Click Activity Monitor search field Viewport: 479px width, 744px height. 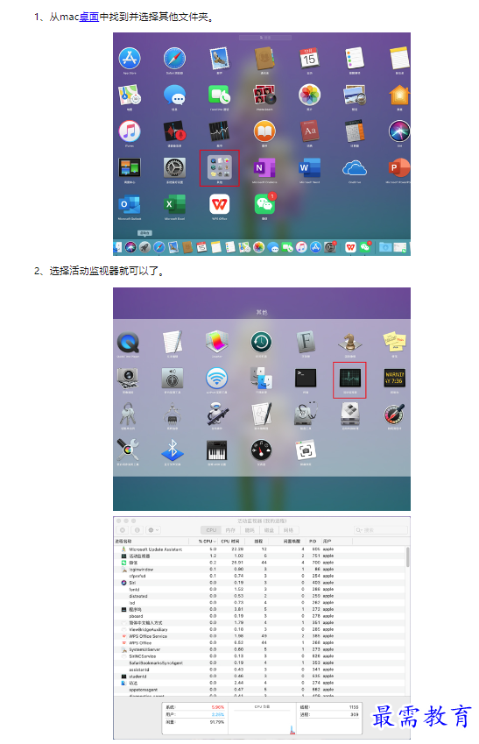point(381,530)
